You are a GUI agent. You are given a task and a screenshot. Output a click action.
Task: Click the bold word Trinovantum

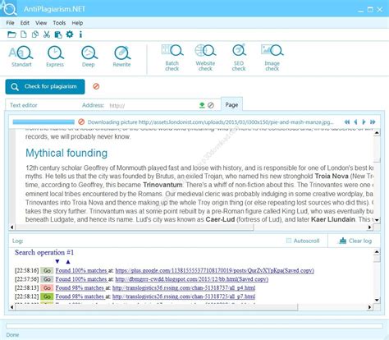(x=162, y=185)
